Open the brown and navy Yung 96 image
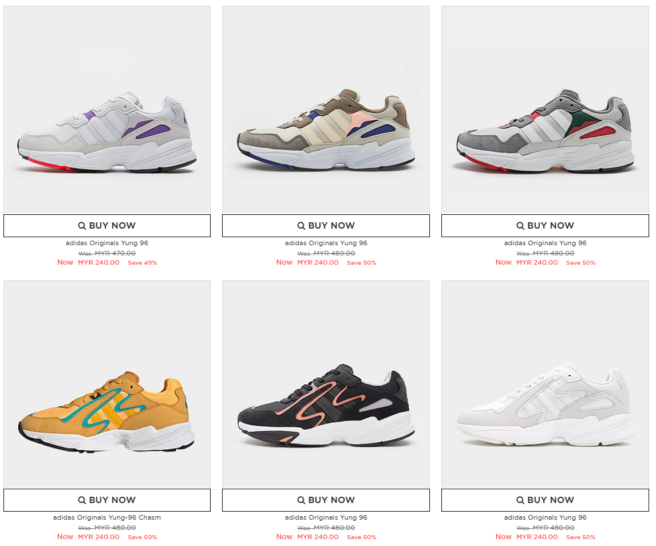656x546 pixels. (x=326, y=109)
